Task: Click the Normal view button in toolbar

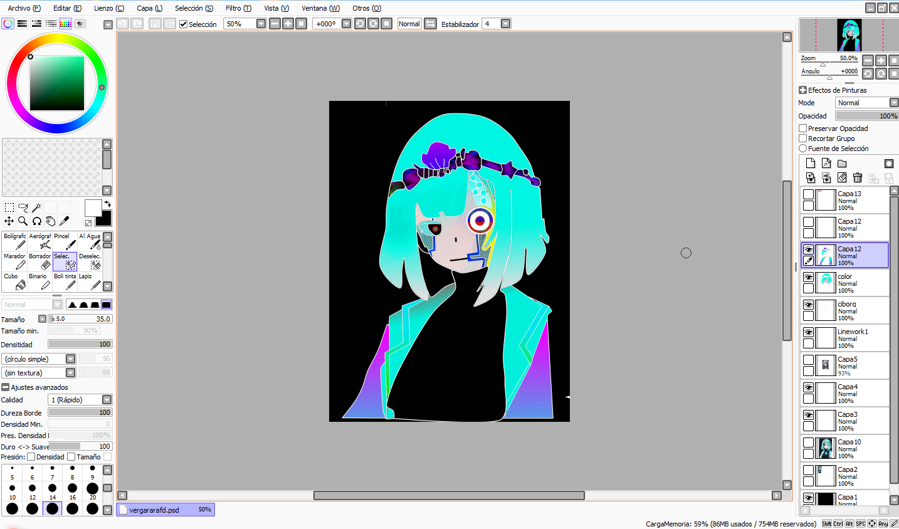Action: (409, 24)
